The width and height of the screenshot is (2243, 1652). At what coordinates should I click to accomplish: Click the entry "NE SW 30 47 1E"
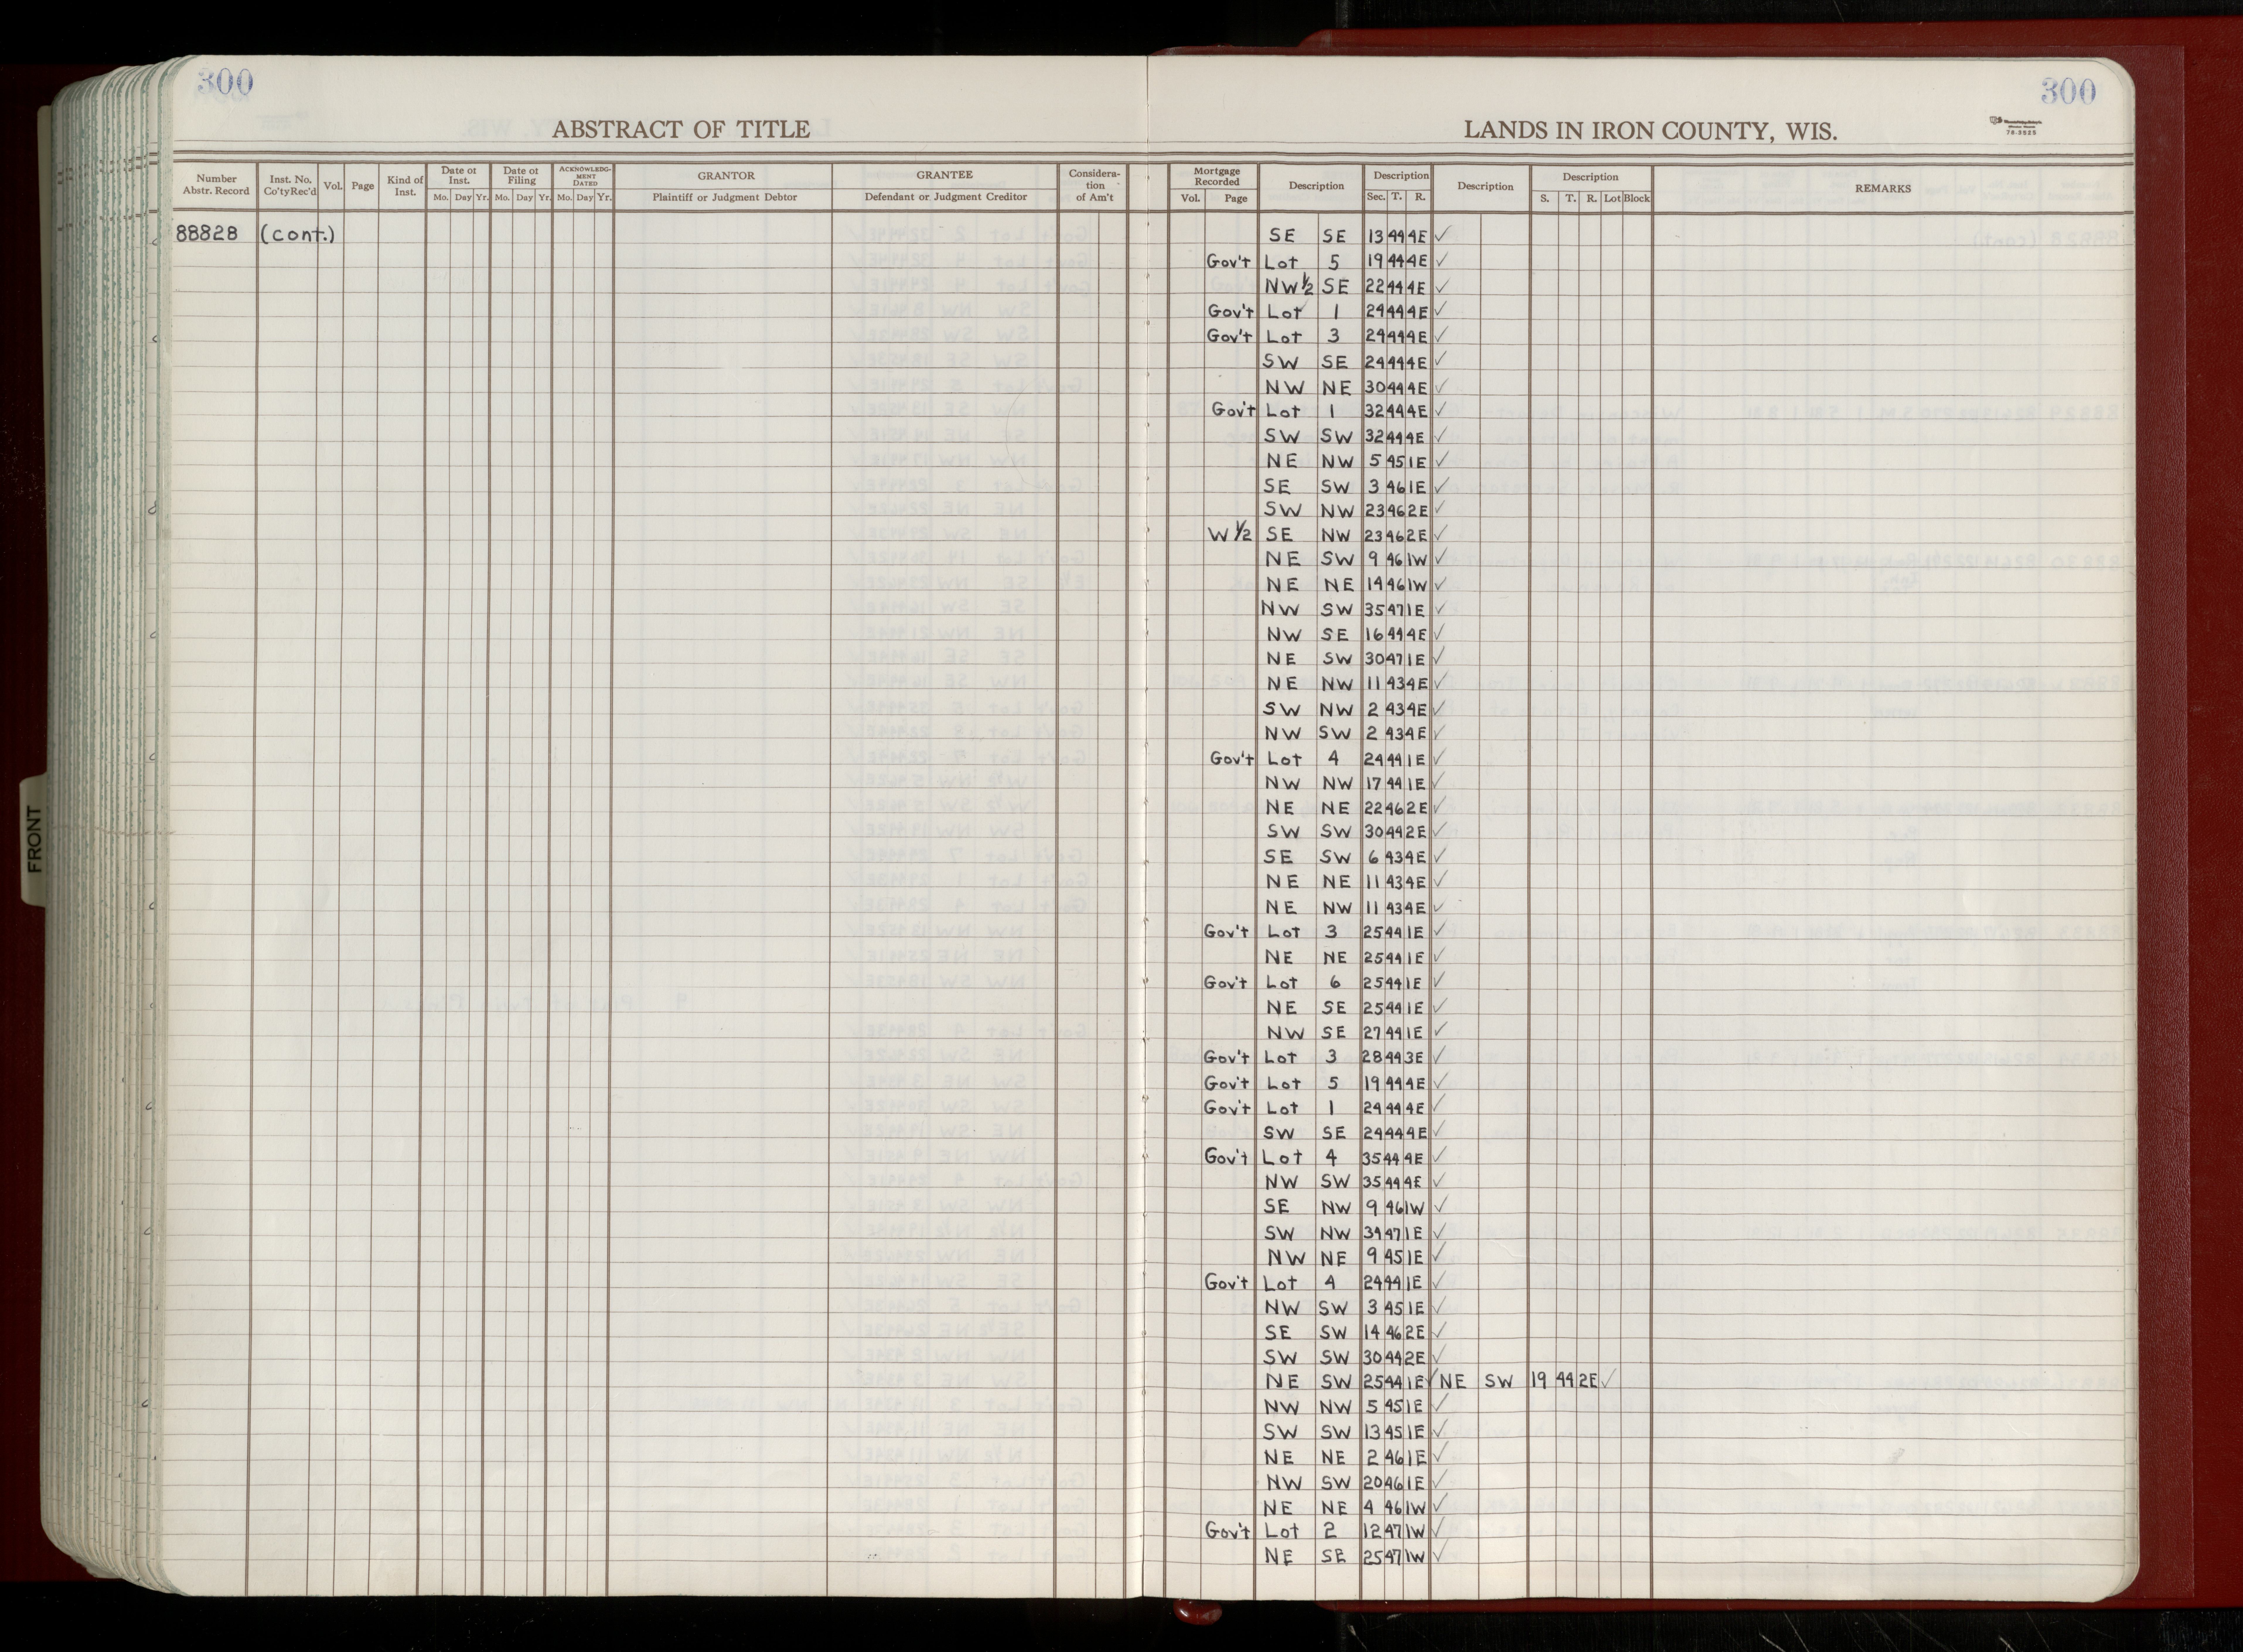point(1347,659)
